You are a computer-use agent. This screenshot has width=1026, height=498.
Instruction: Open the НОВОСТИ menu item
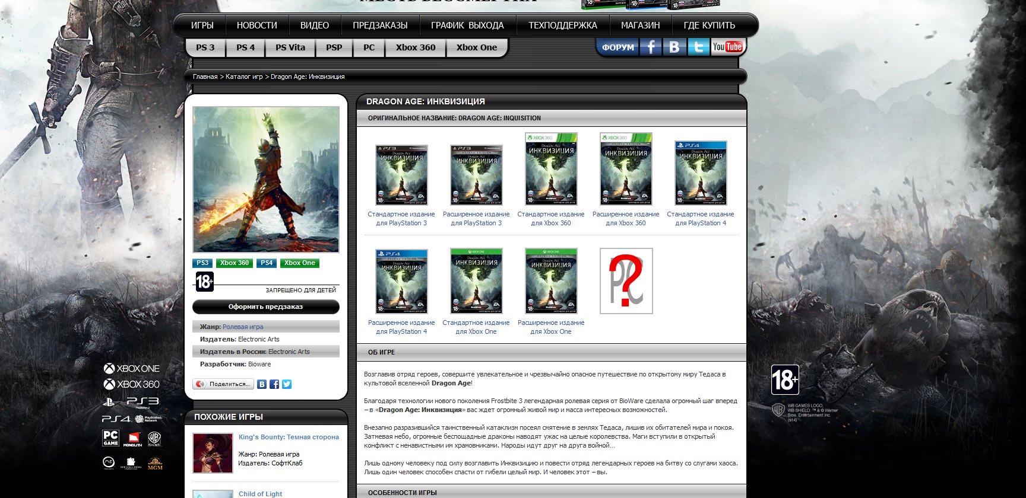(x=256, y=25)
